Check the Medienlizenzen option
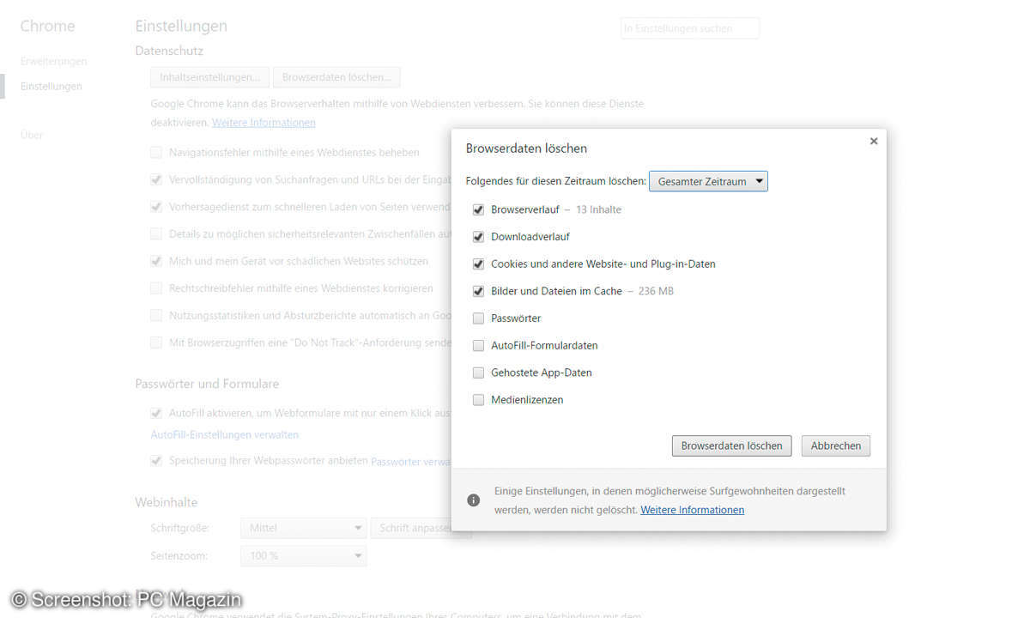 click(x=479, y=400)
